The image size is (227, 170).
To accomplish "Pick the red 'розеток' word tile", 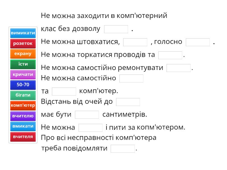I will (23, 43).
